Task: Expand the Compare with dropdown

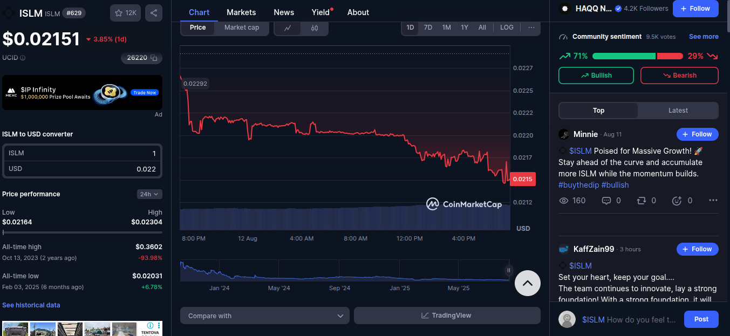Action: [264, 315]
